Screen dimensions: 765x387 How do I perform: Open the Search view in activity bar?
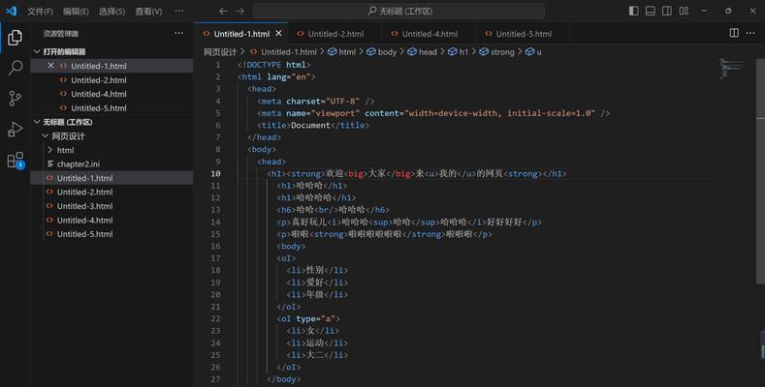pyautogui.click(x=16, y=67)
